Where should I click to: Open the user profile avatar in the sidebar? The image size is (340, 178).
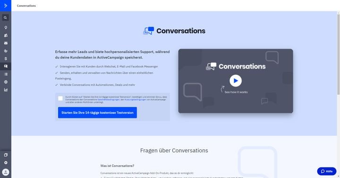pos(6,172)
